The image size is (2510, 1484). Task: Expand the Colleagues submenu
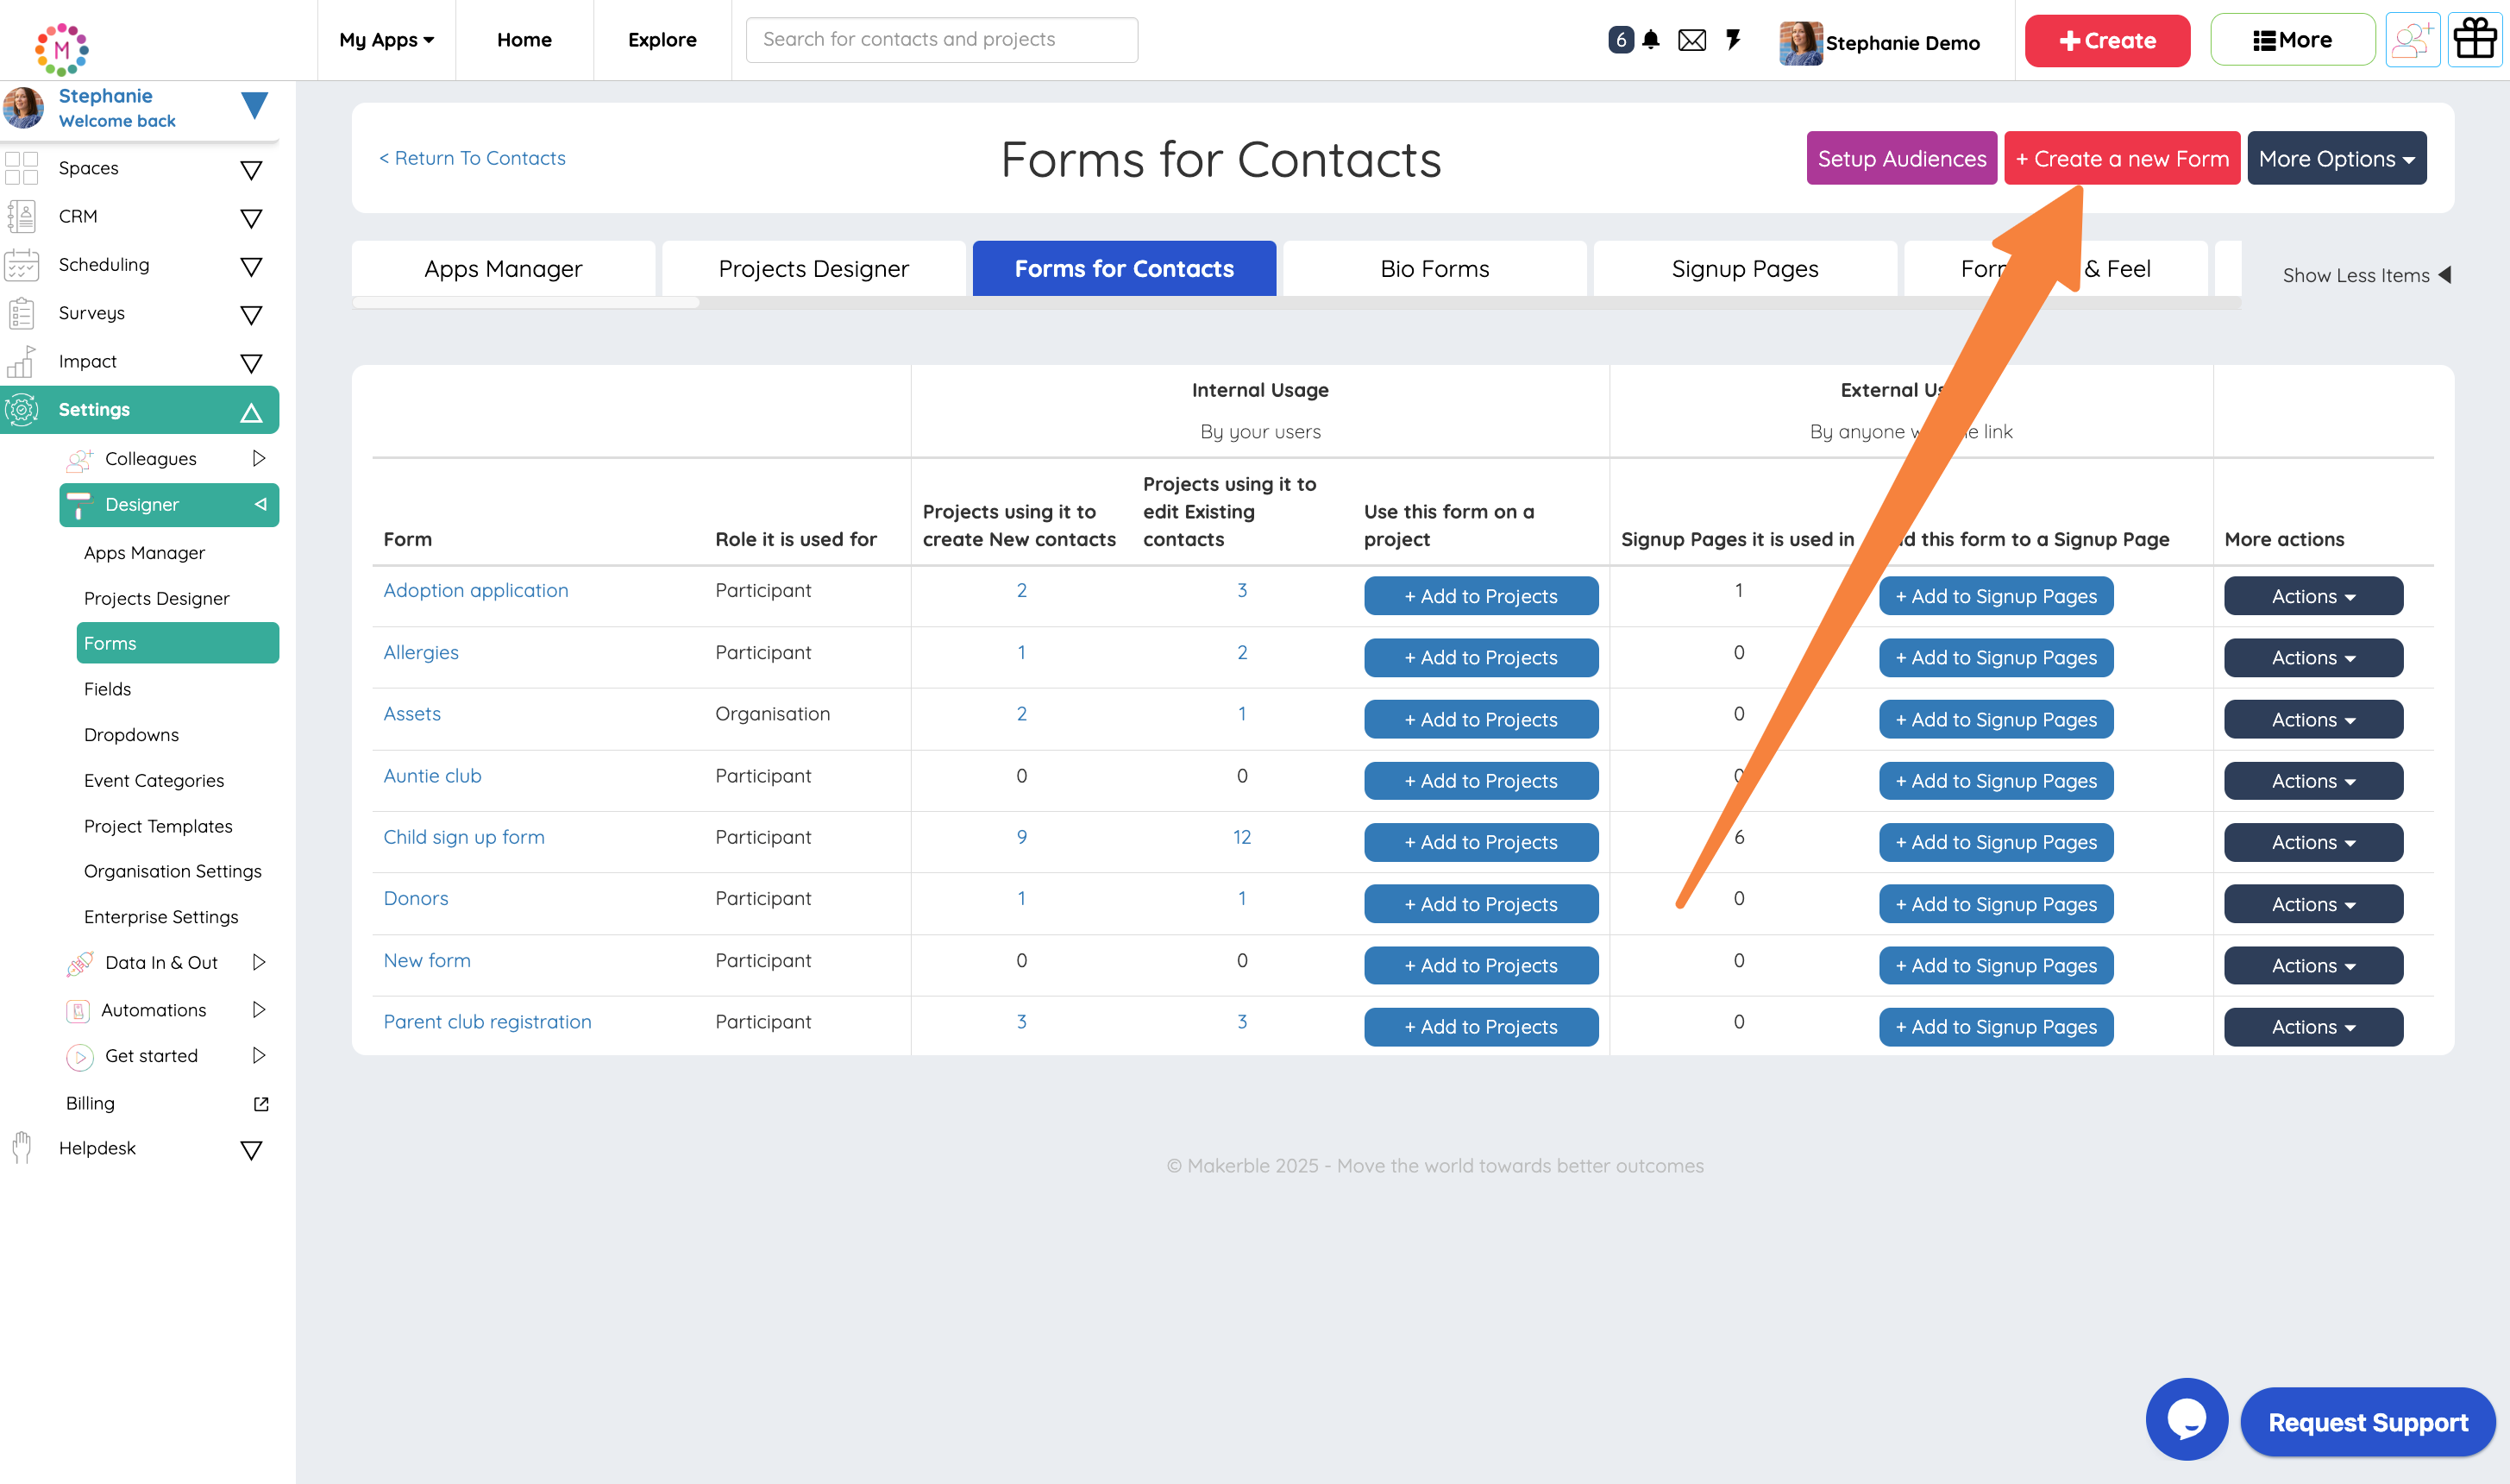259,458
